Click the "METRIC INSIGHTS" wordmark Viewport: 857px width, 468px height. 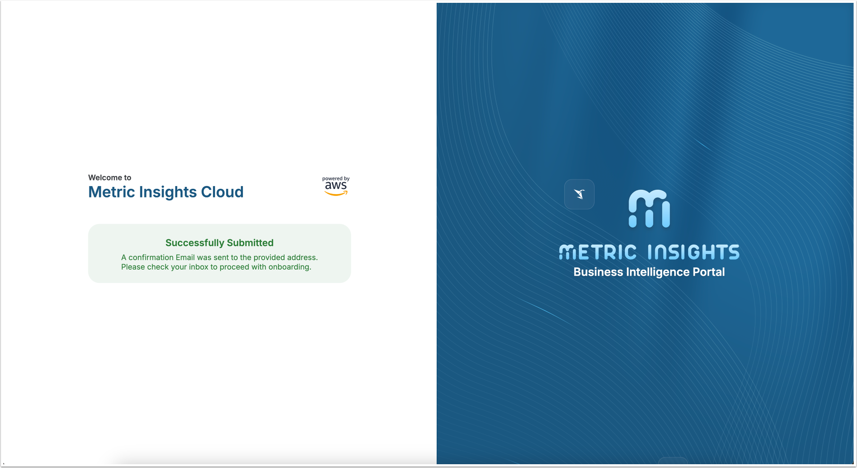[649, 252]
